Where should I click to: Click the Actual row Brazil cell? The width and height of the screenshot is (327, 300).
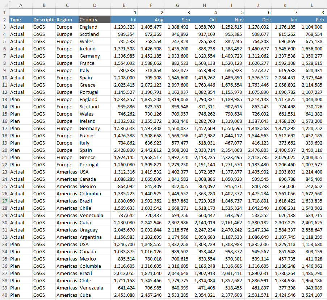(x=95, y=201)
